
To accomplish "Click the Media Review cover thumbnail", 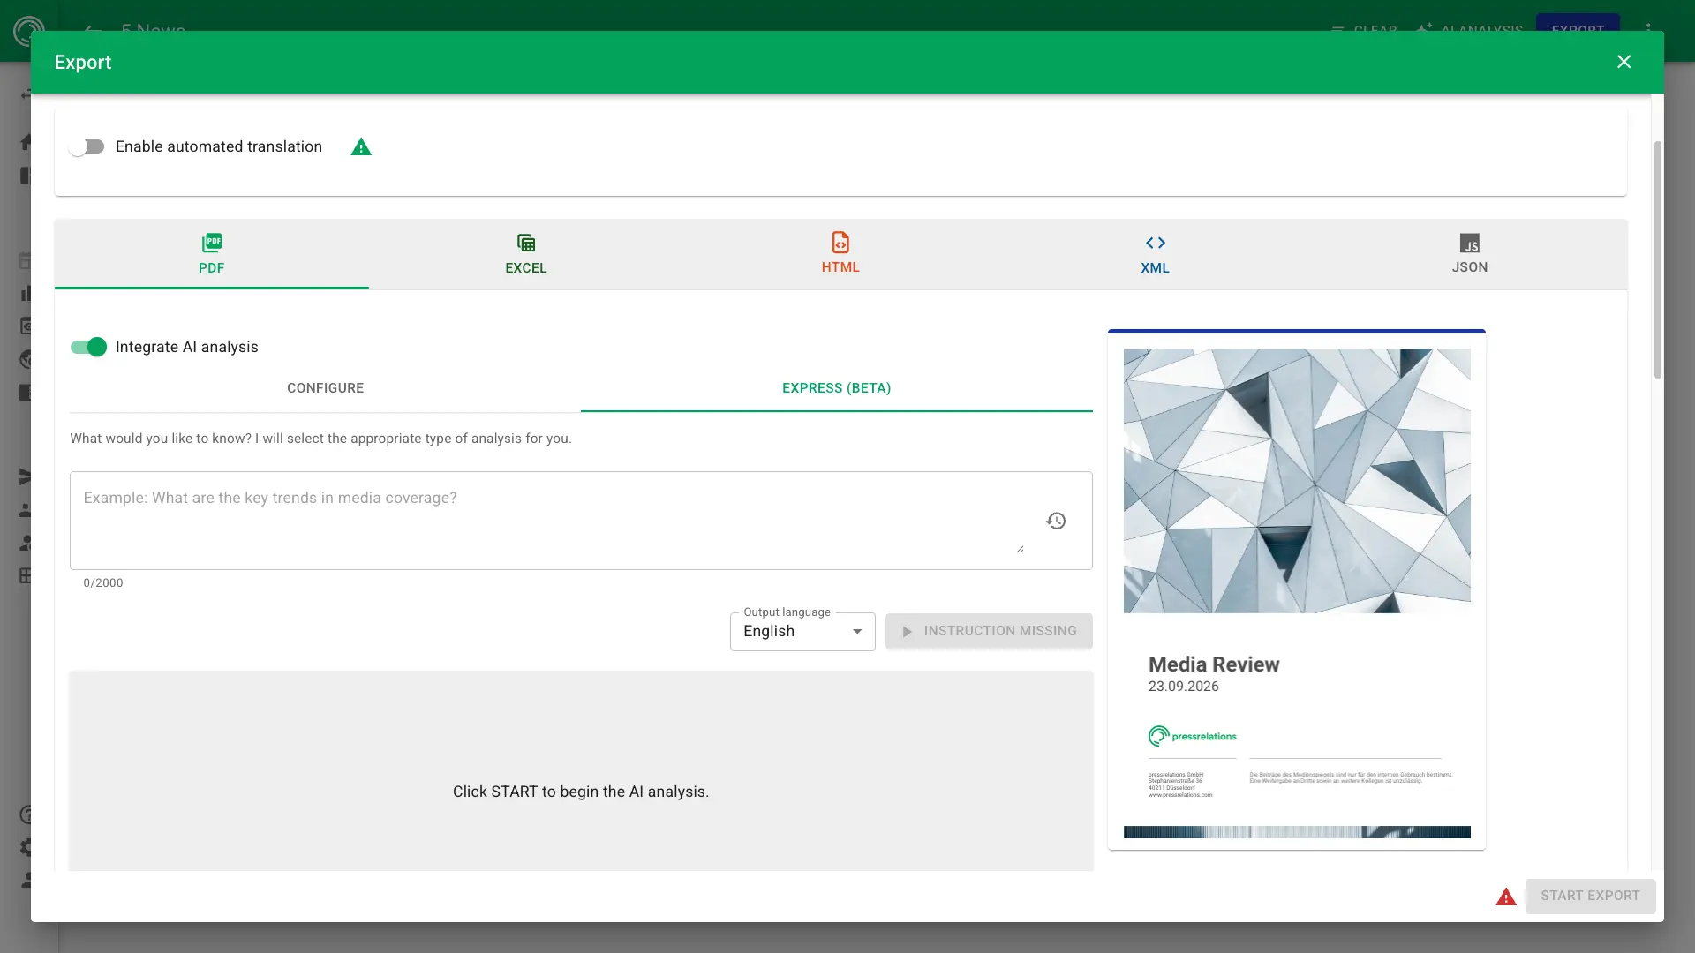I will [1297, 590].
